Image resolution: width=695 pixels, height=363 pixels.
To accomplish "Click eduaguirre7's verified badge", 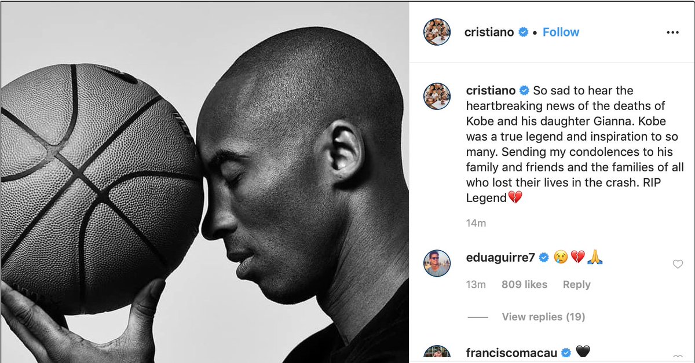I will 544,258.
